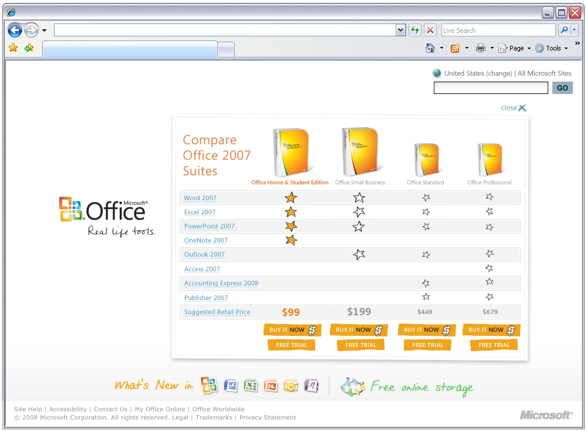Open the OneNote 2007 link
Viewport: 587px width, 431px height.
tap(206, 240)
